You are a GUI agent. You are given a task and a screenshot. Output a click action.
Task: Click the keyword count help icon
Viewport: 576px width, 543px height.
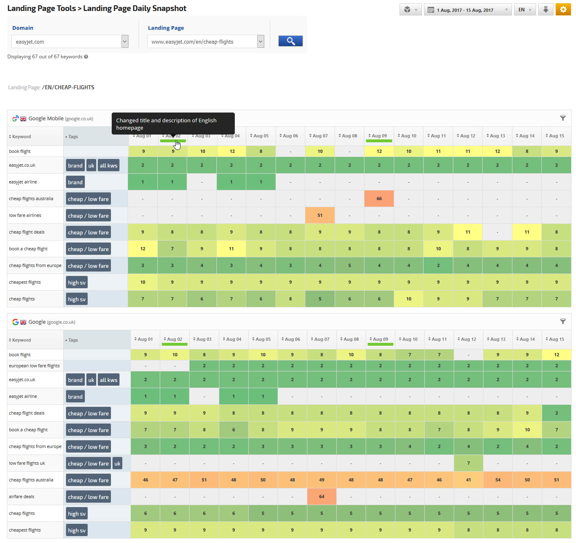[86, 57]
